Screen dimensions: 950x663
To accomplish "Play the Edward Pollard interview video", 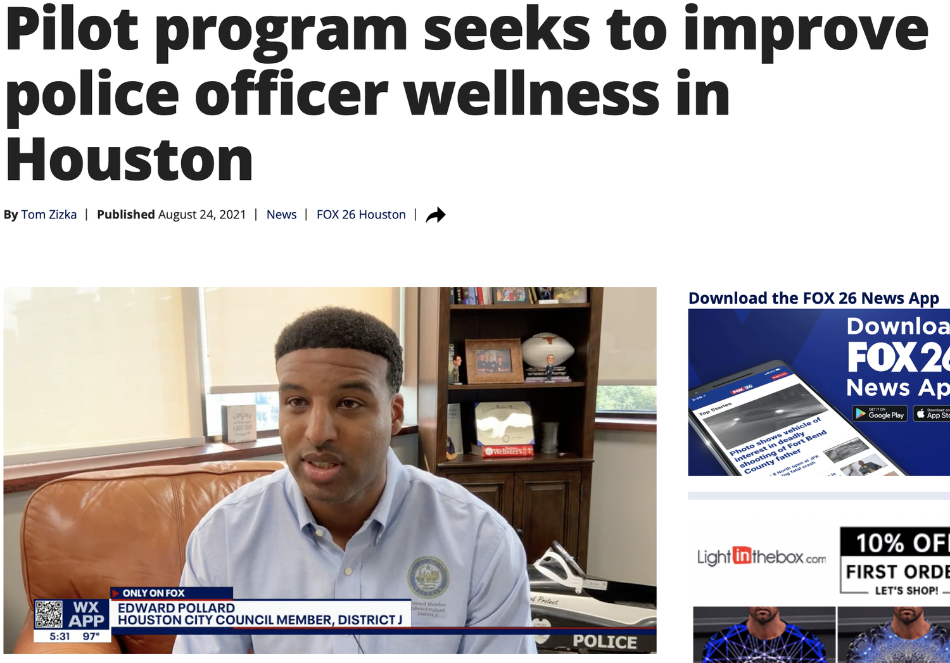I will [330, 470].
